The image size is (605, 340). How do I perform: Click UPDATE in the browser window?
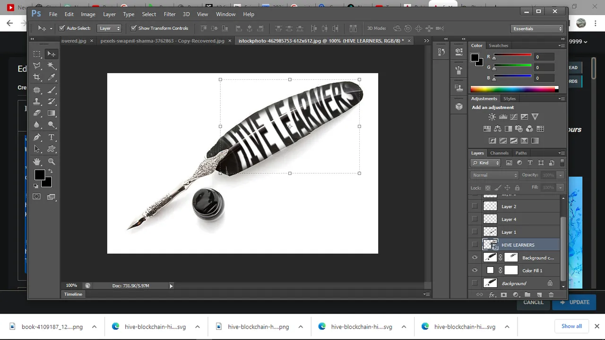(x=574, y=302)
